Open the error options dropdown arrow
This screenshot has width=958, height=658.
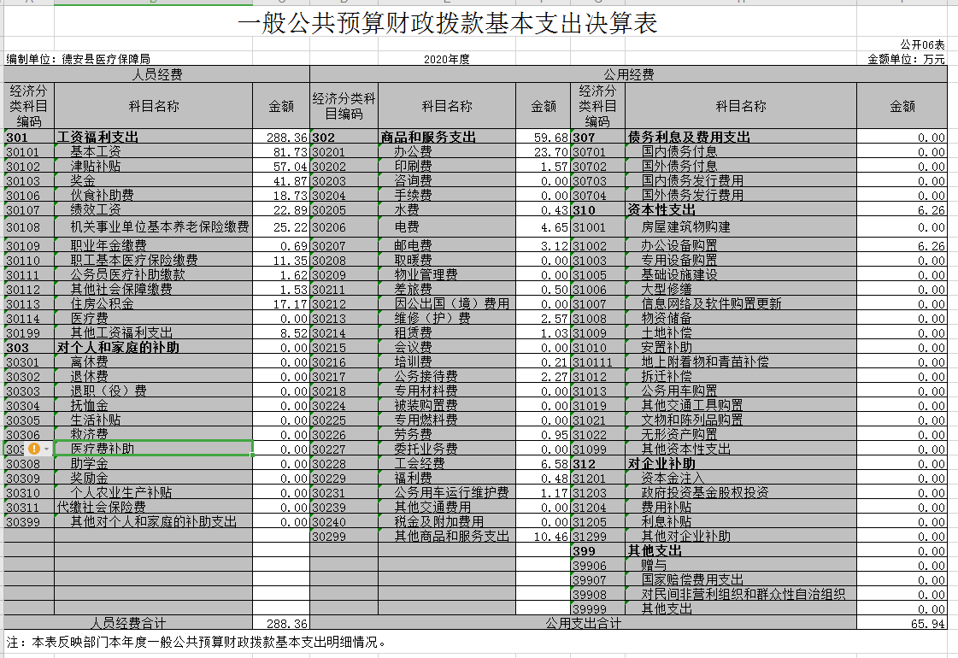pos(46,449)
